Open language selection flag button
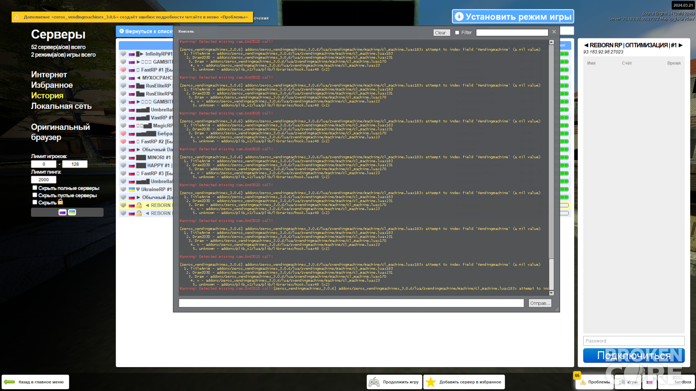696x391 pixels. (649, 382)
